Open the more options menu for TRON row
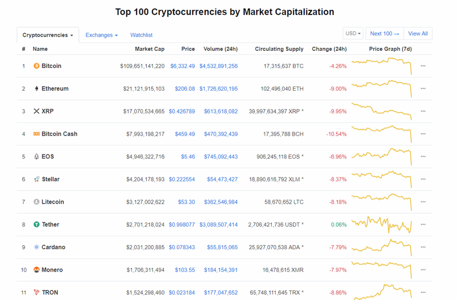457x300 pixels. coord(423,293)
